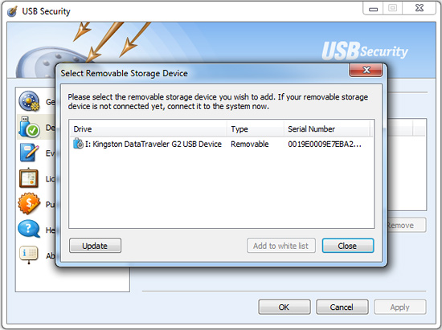Open Events notepad pencil sidebar icon
442x330 pixels.
coord(29,153)
